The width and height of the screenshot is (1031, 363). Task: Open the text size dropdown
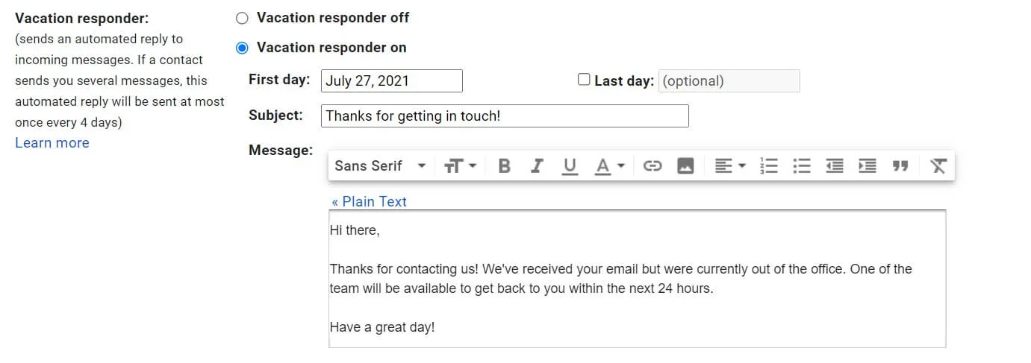[x=460, y=166]
